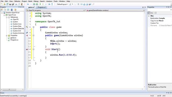
Task: Click the Toggle Comment toolbar icon
Action: [78, 4]
